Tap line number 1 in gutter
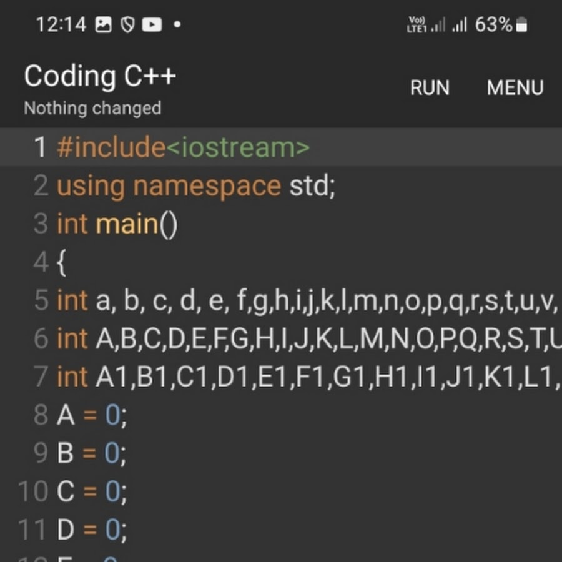 [x=40, y=147]
